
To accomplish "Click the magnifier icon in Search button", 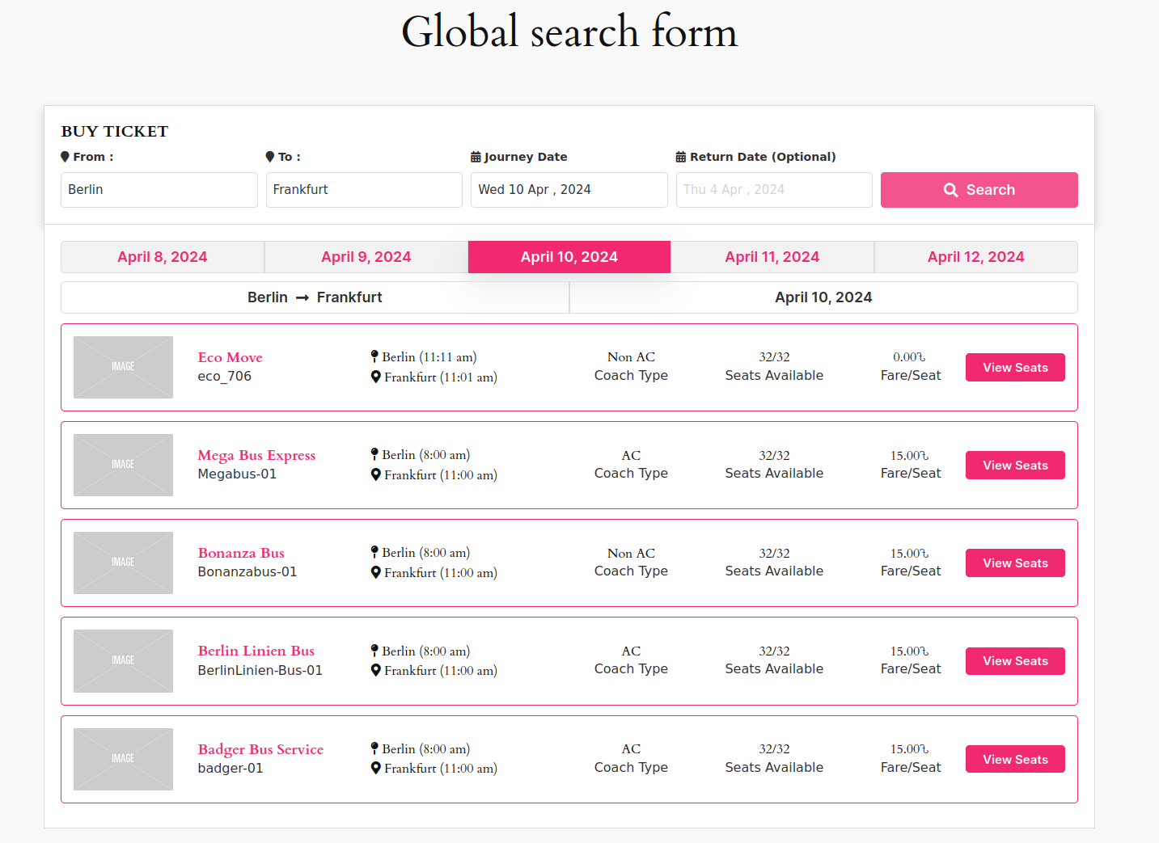I will pyautogui.click(x=950, y=190).
